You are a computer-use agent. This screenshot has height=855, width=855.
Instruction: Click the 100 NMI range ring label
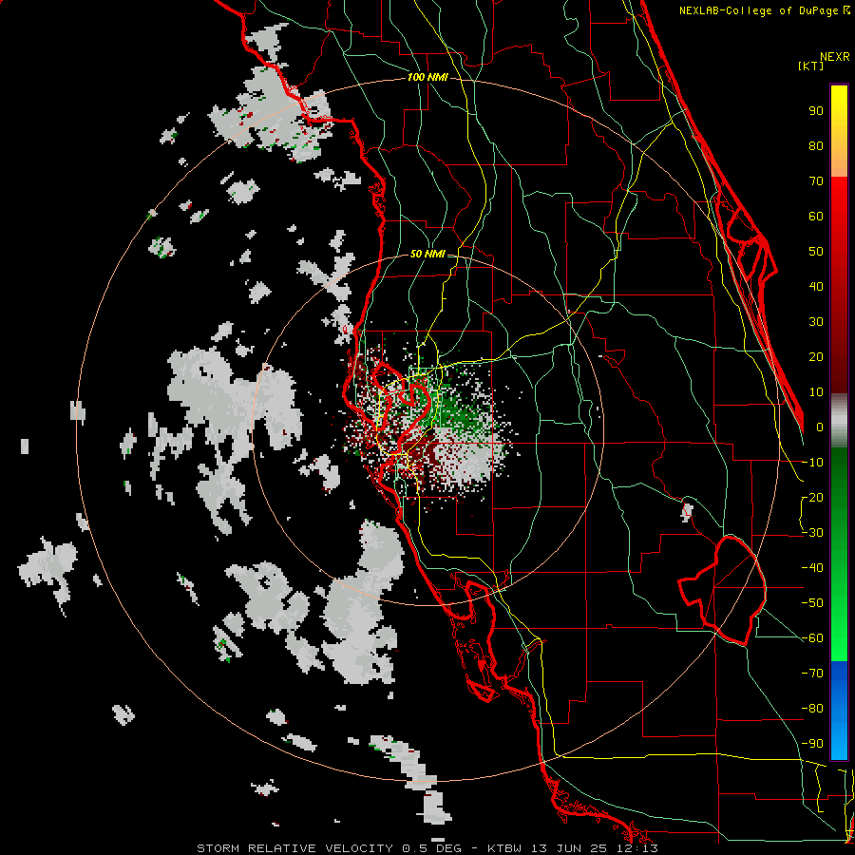coord(427,78)
